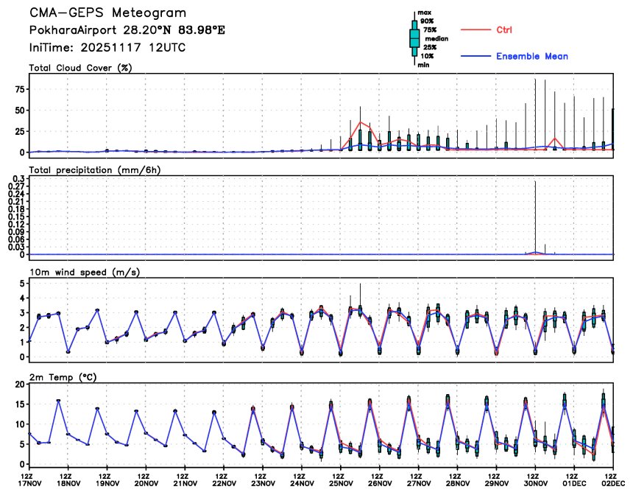633x495 pixels.
Task: Click the legend '10%' label
Action: (x=427, y=56)
